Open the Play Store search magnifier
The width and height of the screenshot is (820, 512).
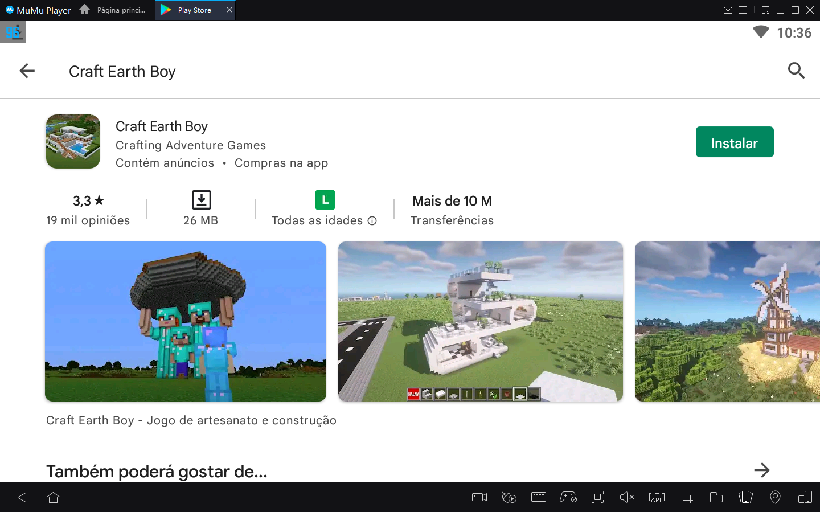pyautogui.click(x=796, y=71)
